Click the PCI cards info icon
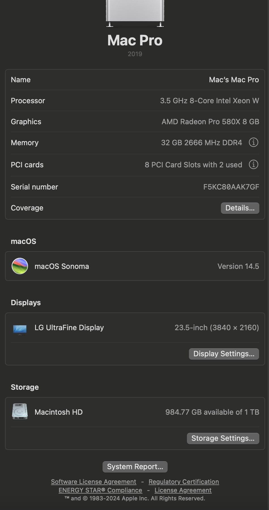269x510 pixels. (x=253, y=165)
